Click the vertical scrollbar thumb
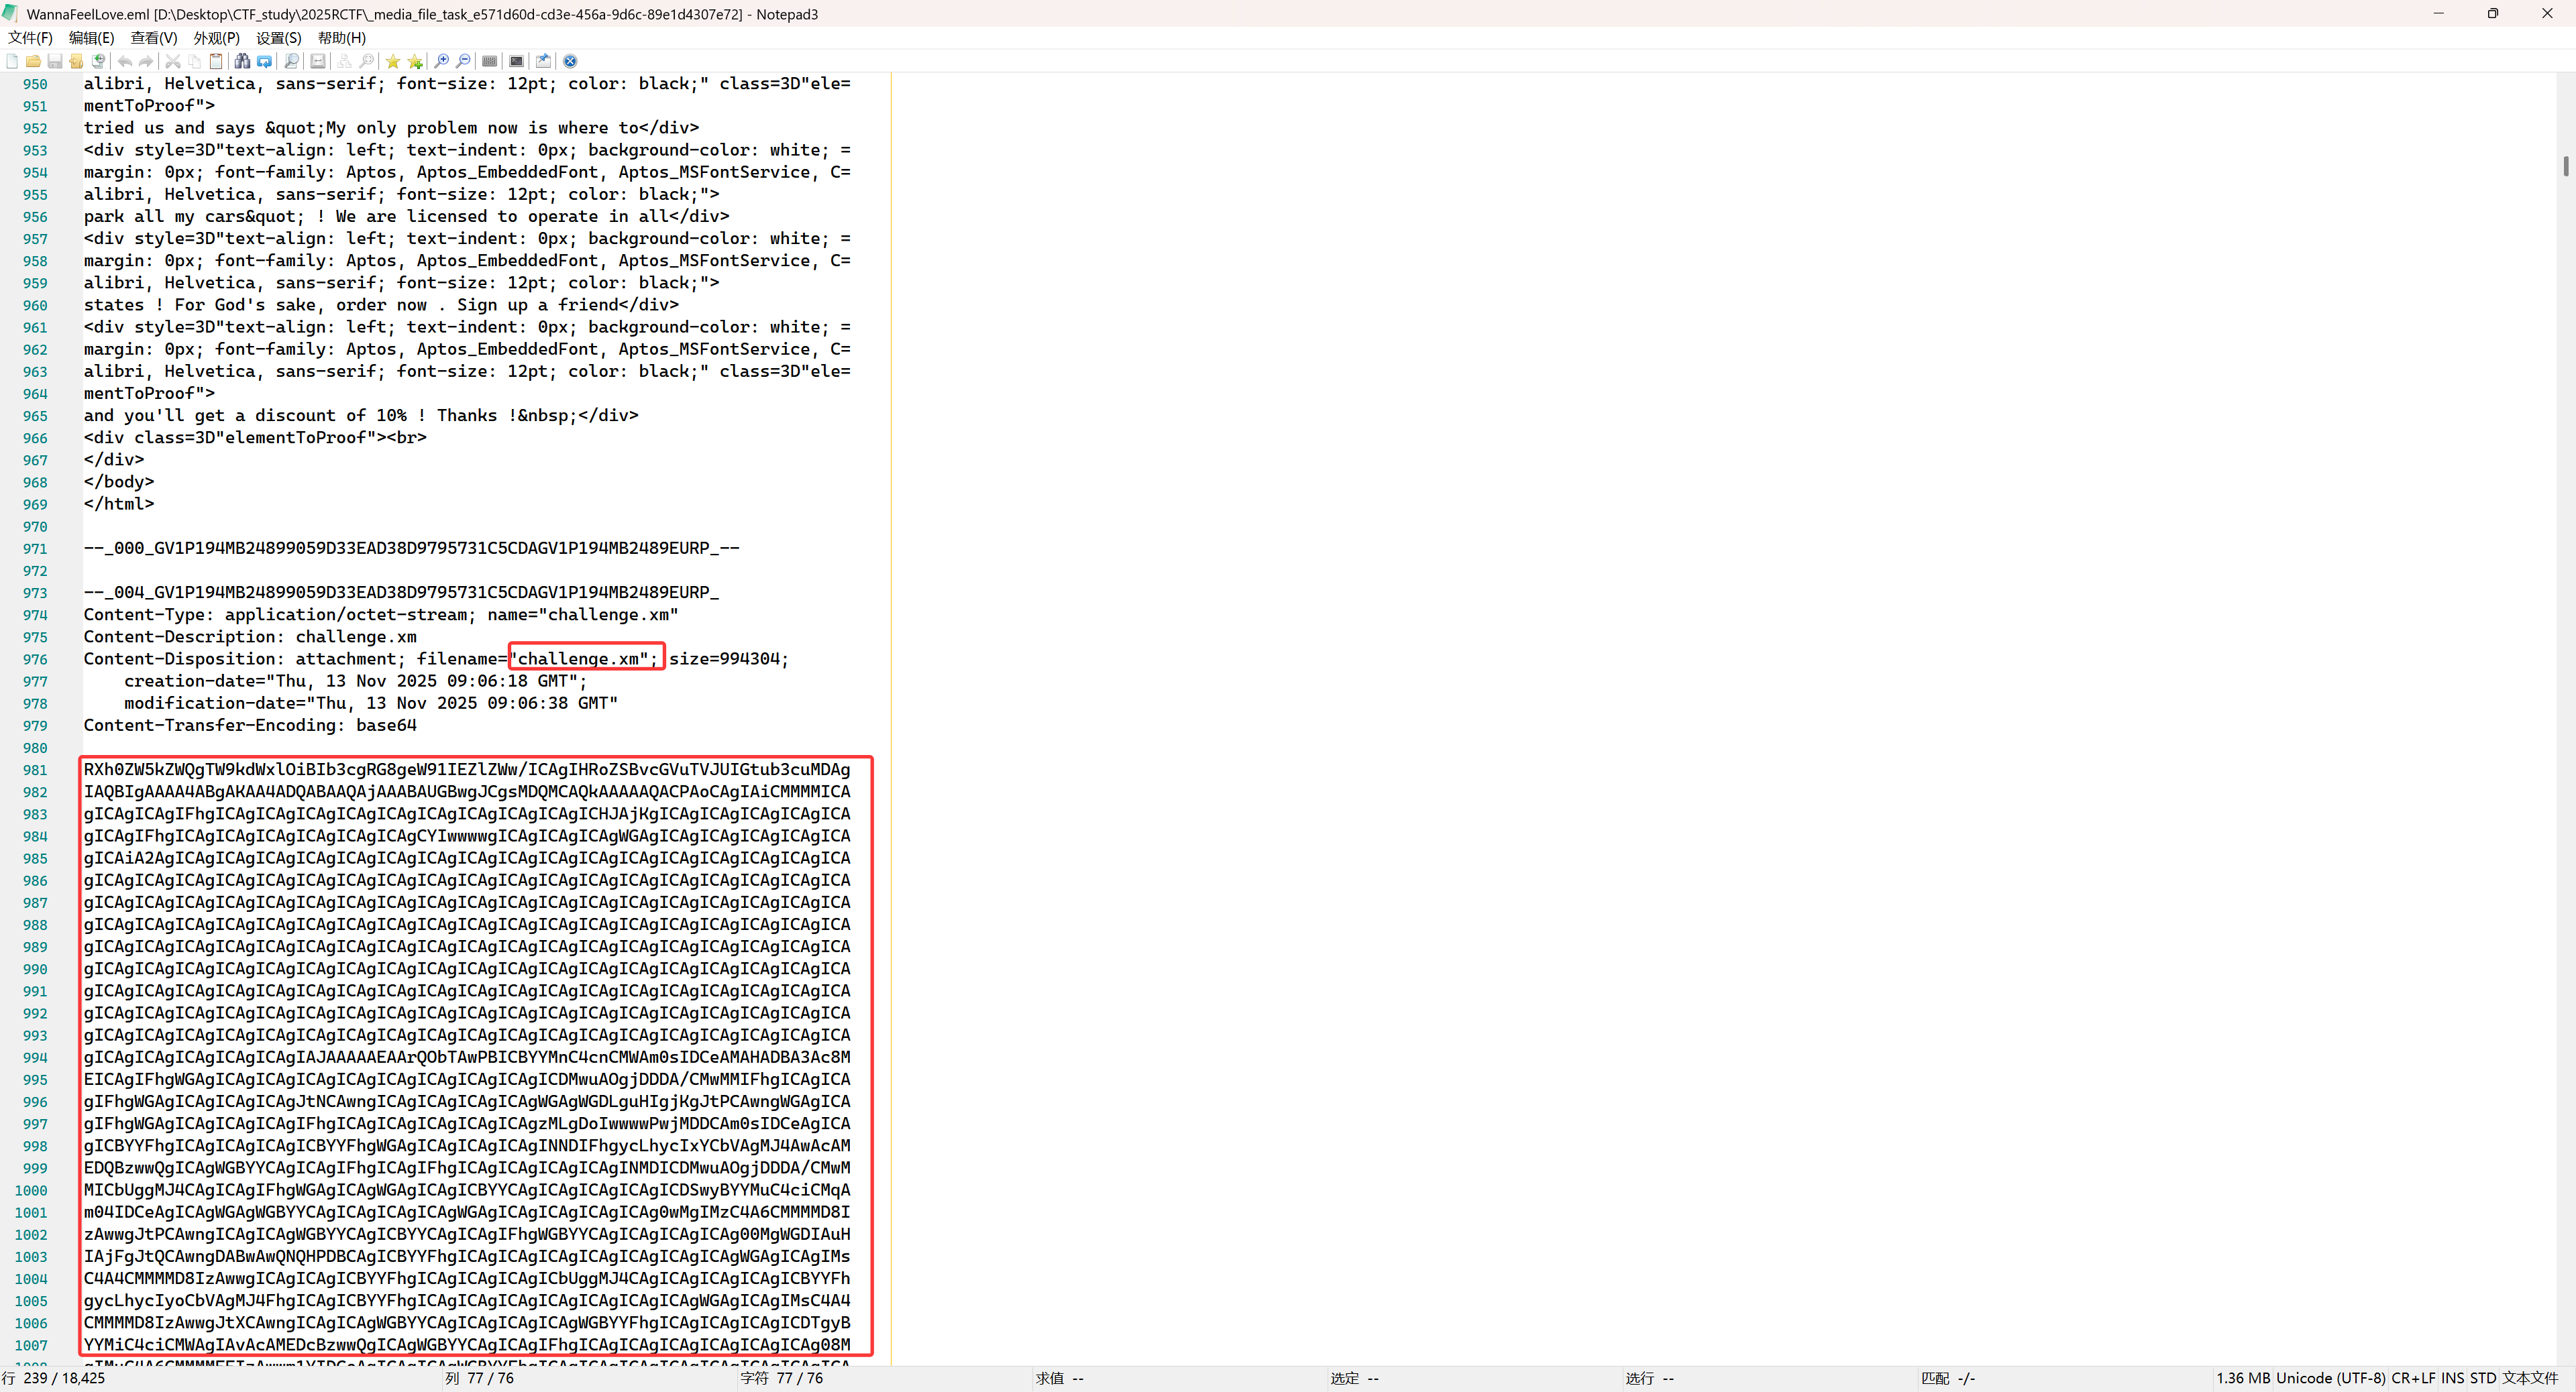2576x1392 pixels. [x=2566, y=166]
